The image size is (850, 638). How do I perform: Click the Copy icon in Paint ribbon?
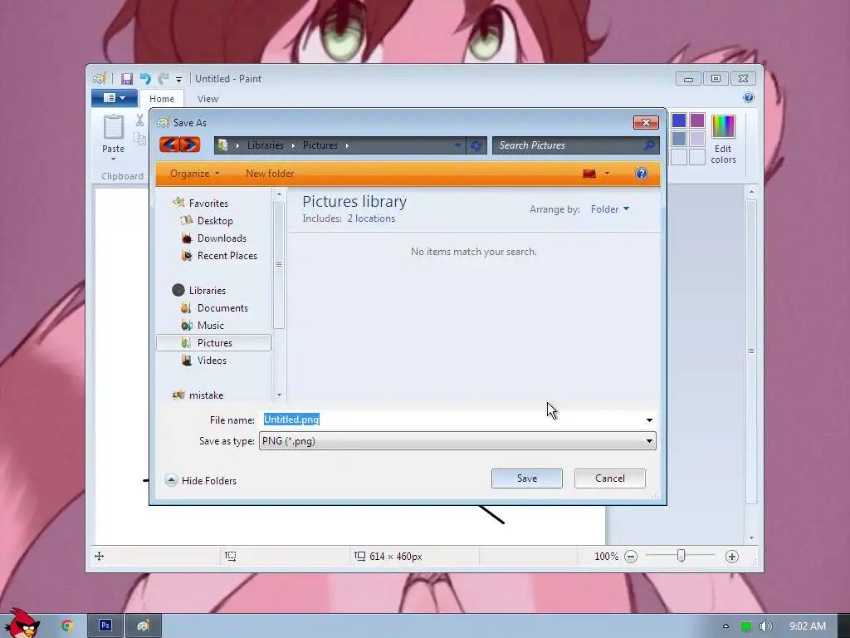pos(139,140)
